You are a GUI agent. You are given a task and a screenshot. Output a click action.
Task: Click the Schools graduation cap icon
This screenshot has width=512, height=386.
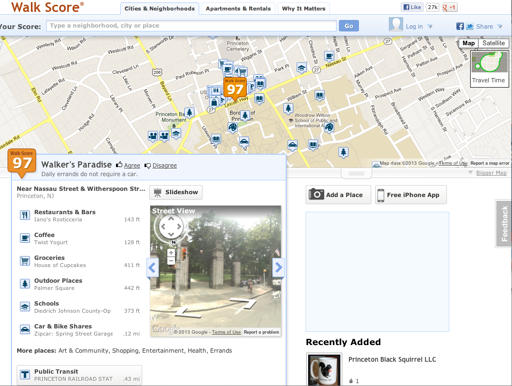point(25,307)
